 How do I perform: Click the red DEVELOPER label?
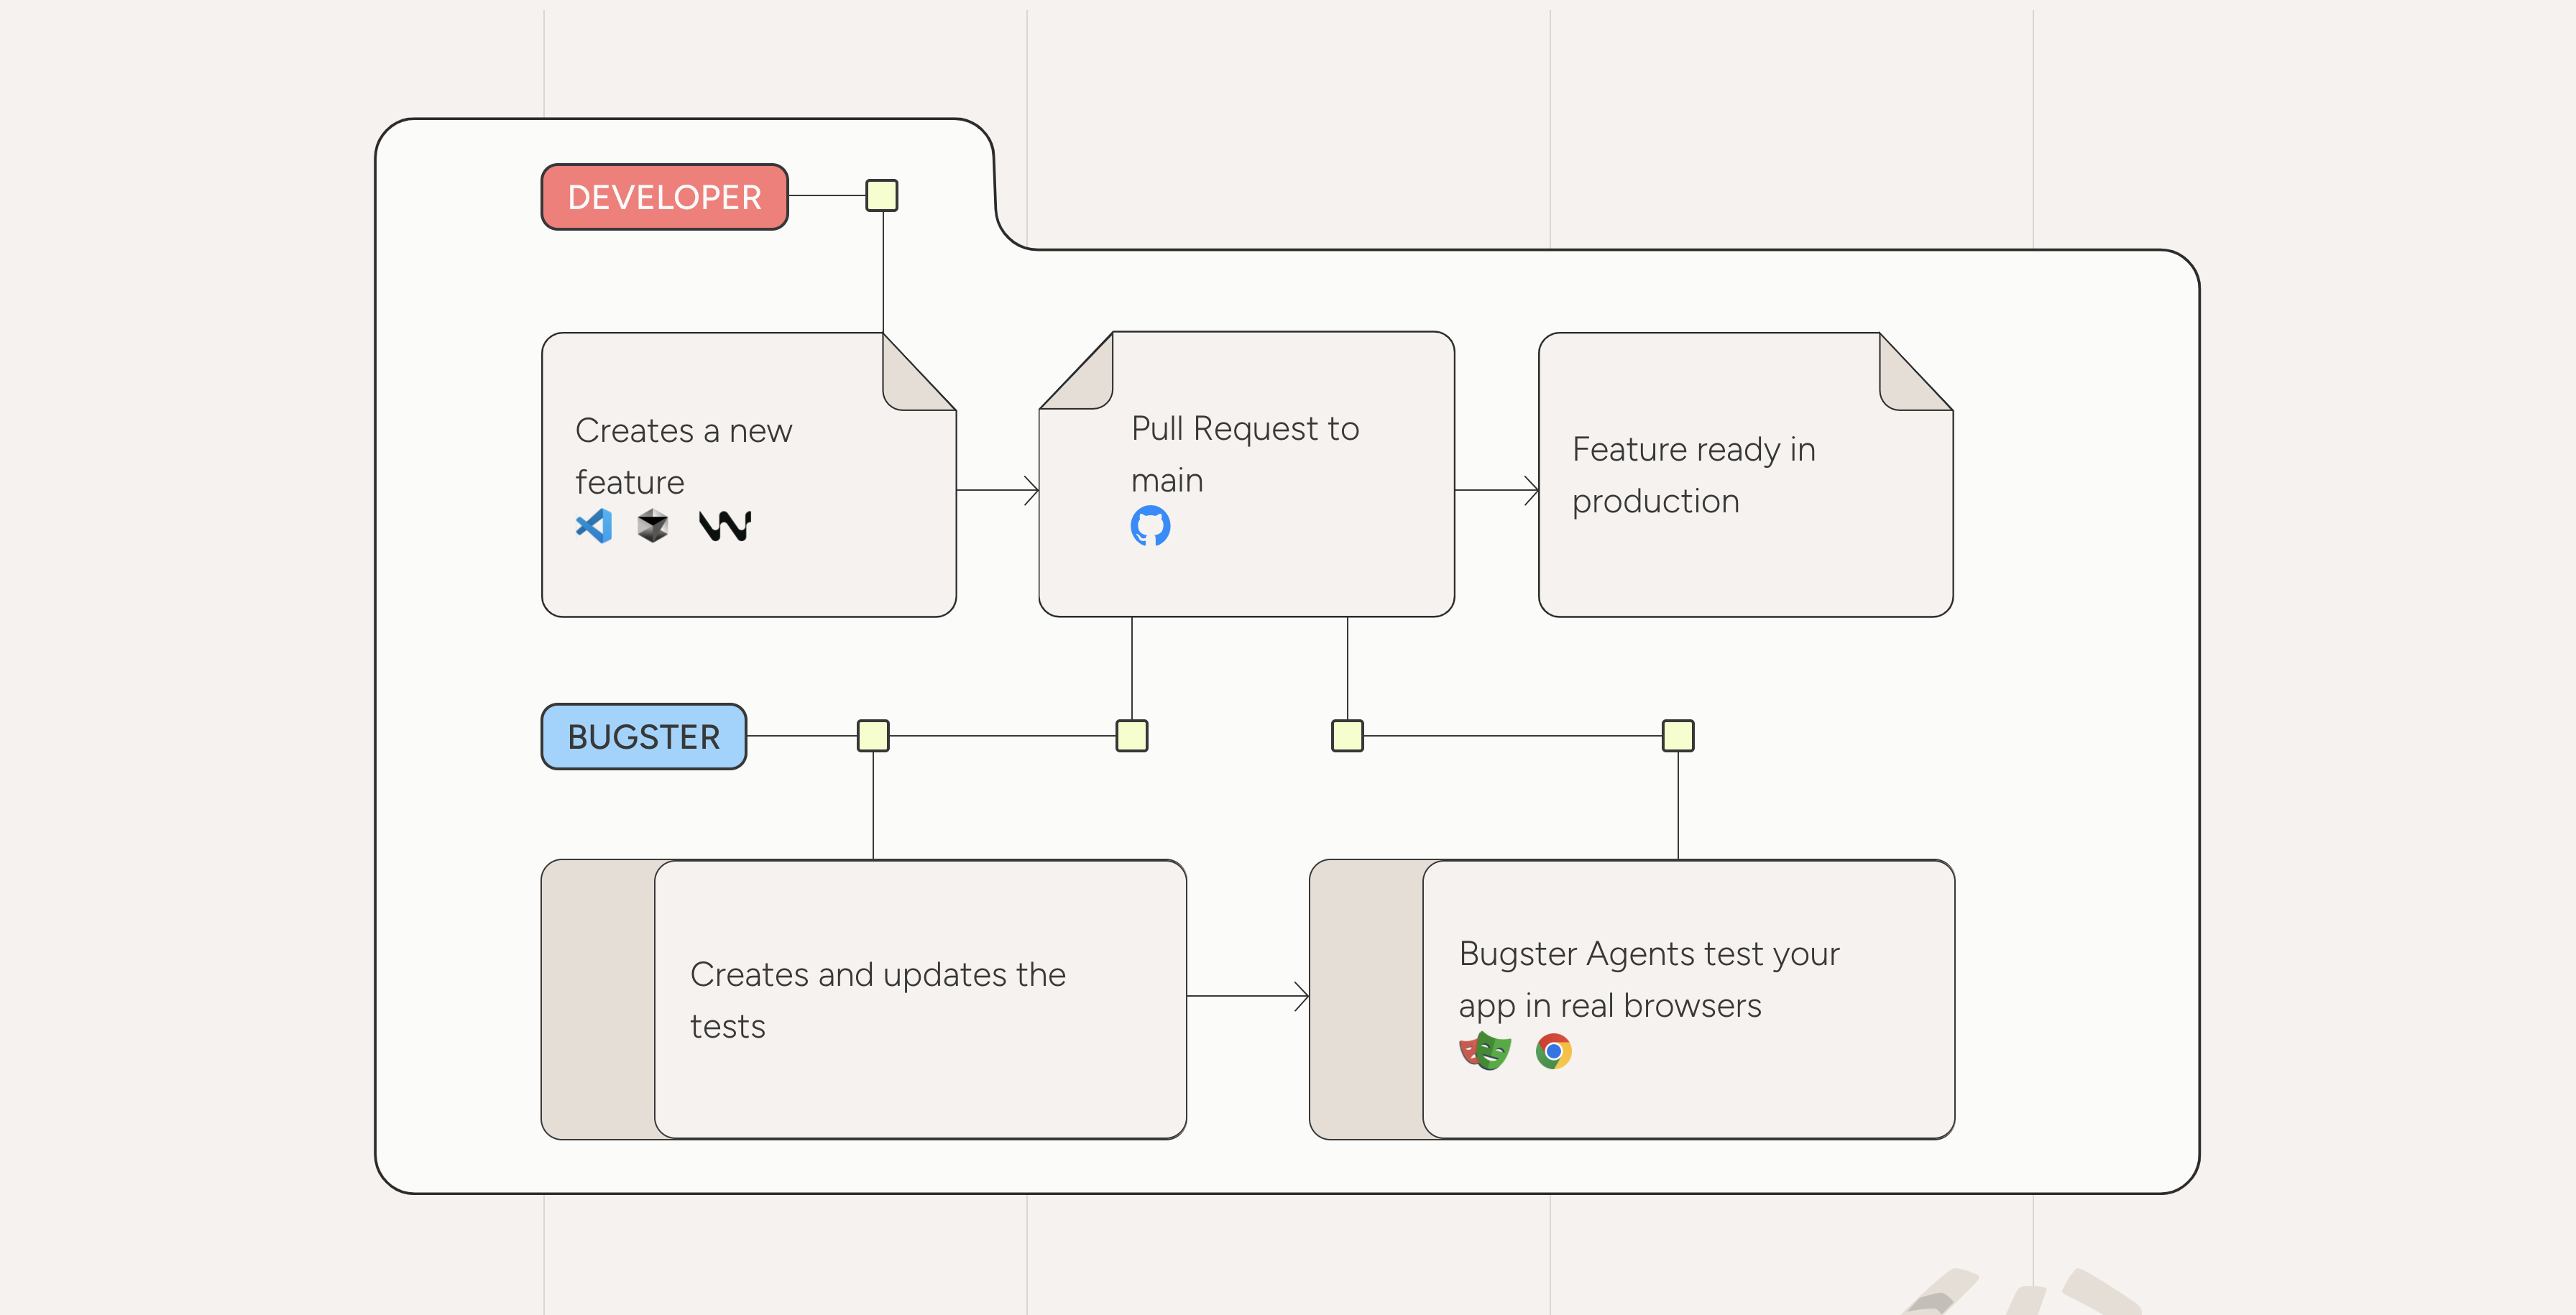click(664, 197)
